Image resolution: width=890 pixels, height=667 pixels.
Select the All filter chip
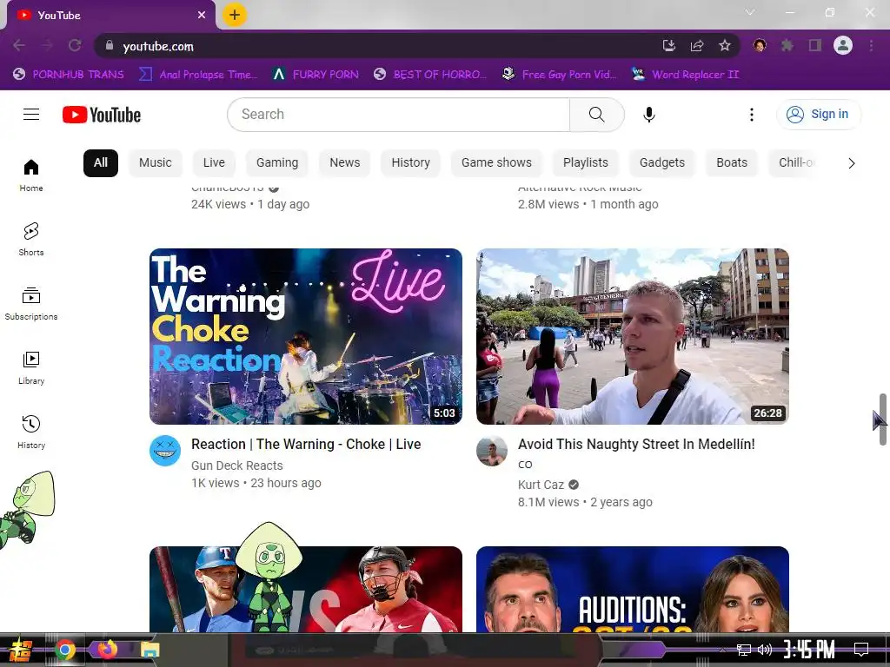tap(101, 162)
